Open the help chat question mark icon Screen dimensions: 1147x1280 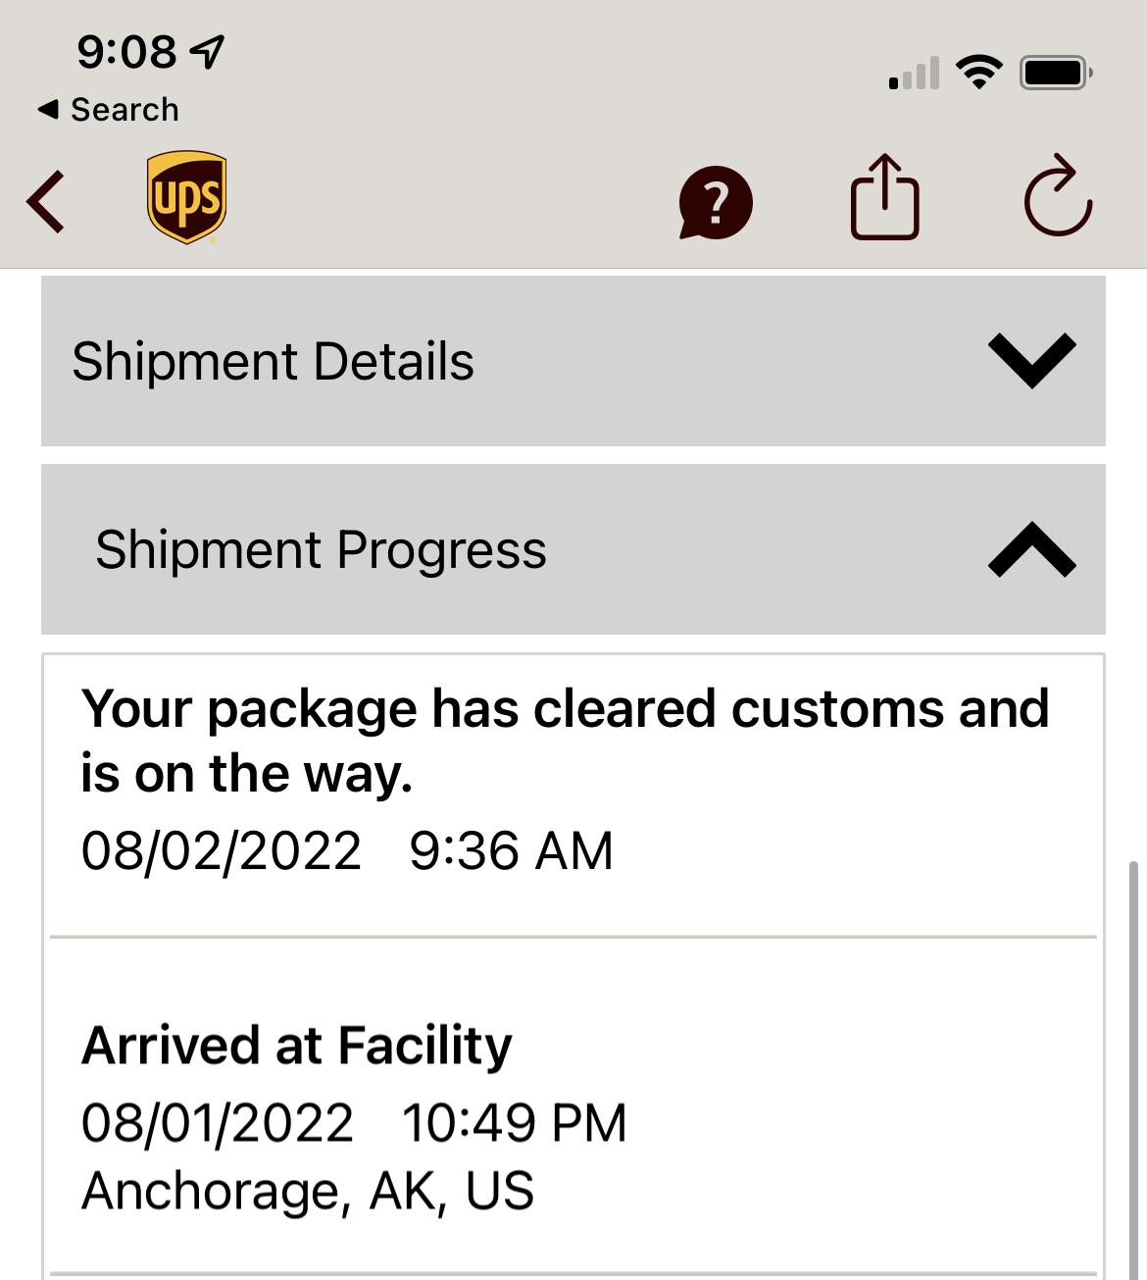tap(716, 203)
